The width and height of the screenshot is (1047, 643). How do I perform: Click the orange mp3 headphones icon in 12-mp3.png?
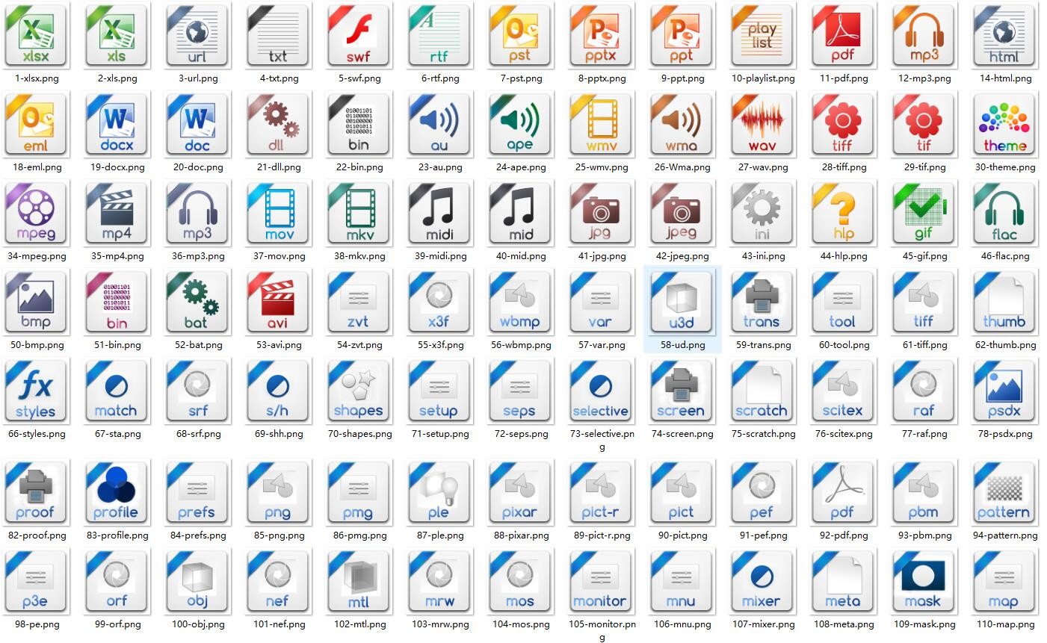924,36
